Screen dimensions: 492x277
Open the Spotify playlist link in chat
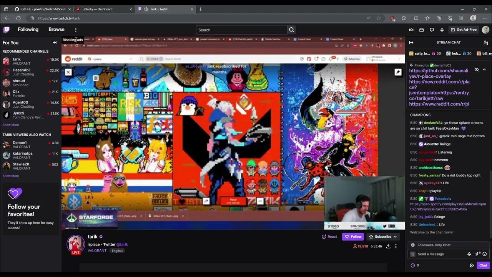click(448, 207)
